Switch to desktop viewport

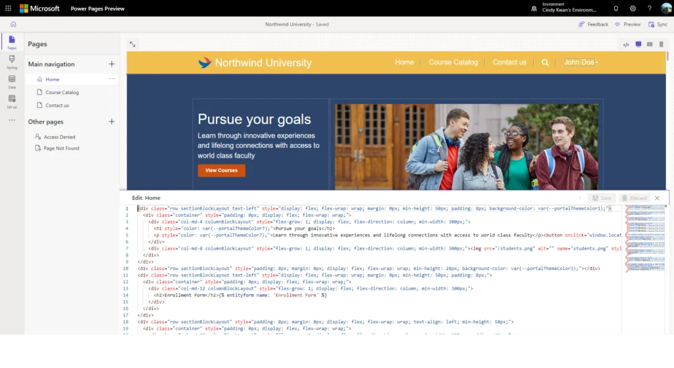coord(638,44)
